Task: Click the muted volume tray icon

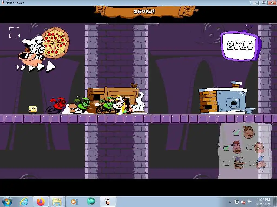Action: point(243,202)
